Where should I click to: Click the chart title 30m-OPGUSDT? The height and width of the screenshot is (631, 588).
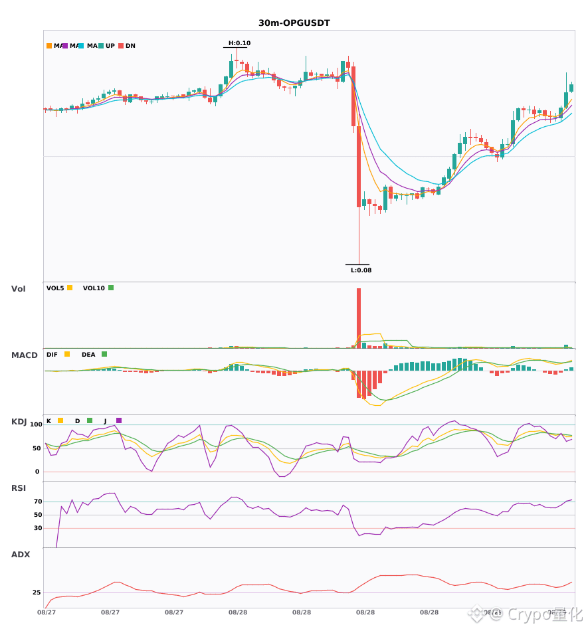294,23
